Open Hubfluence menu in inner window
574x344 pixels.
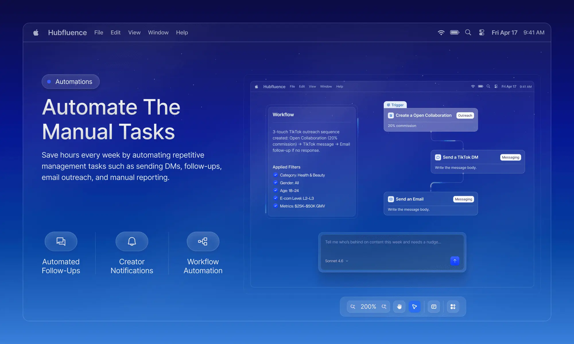click(274, 87)
